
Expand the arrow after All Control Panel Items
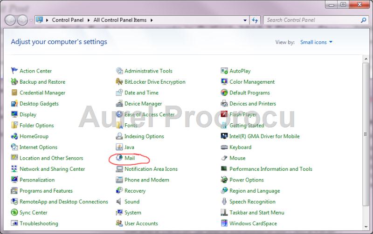(x=152, y=20)
